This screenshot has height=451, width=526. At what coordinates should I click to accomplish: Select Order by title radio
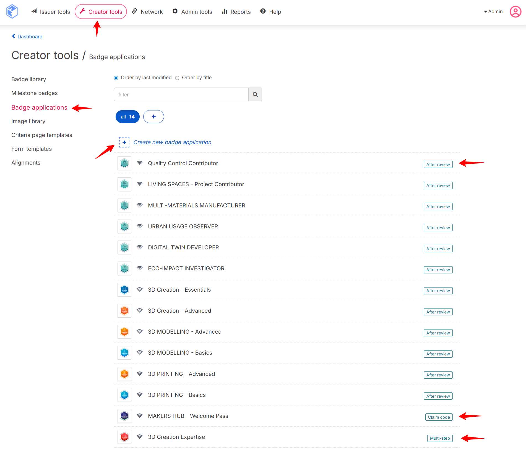pos(177,78)
